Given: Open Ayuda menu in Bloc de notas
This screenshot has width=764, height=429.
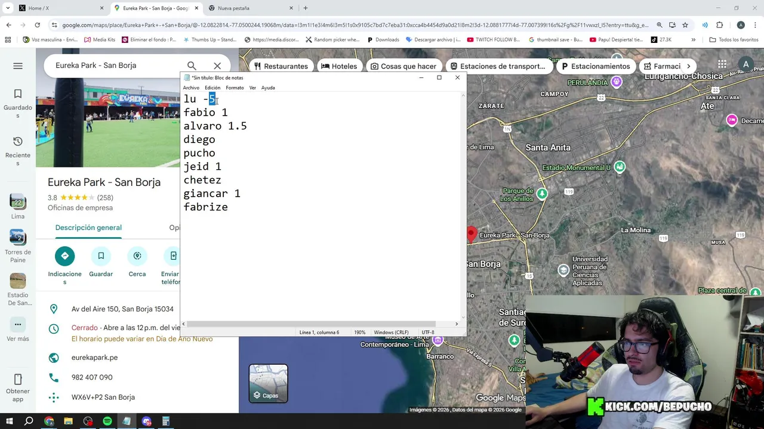Looking at the screenshot, I should (x=268, y=88).
